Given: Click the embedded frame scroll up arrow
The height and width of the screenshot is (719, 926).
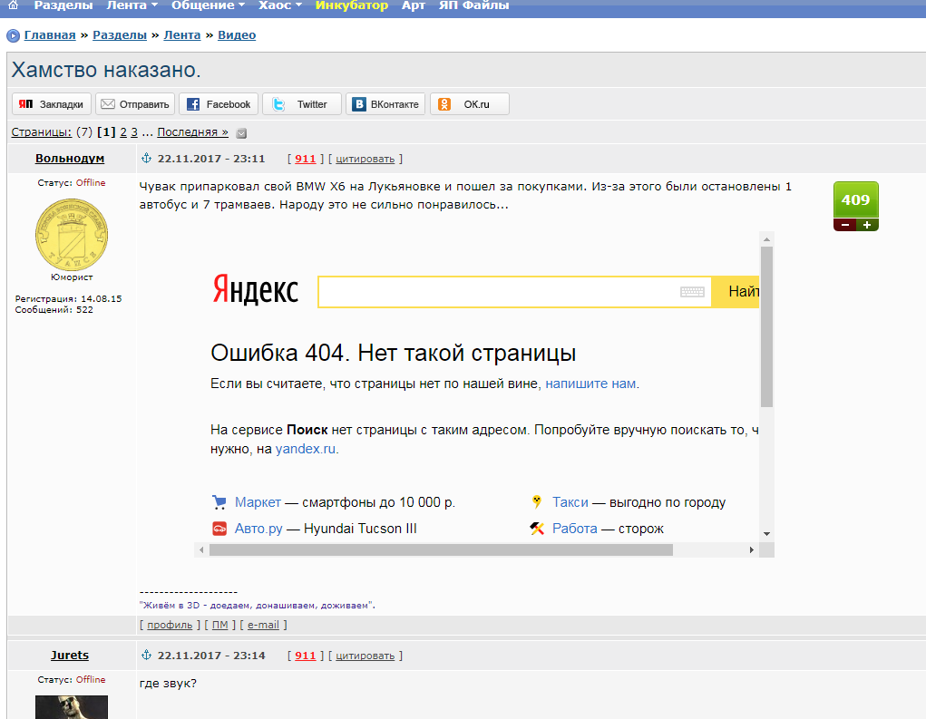Looking at the screenshot, I should pyautogui.click(x=766, y=239).
